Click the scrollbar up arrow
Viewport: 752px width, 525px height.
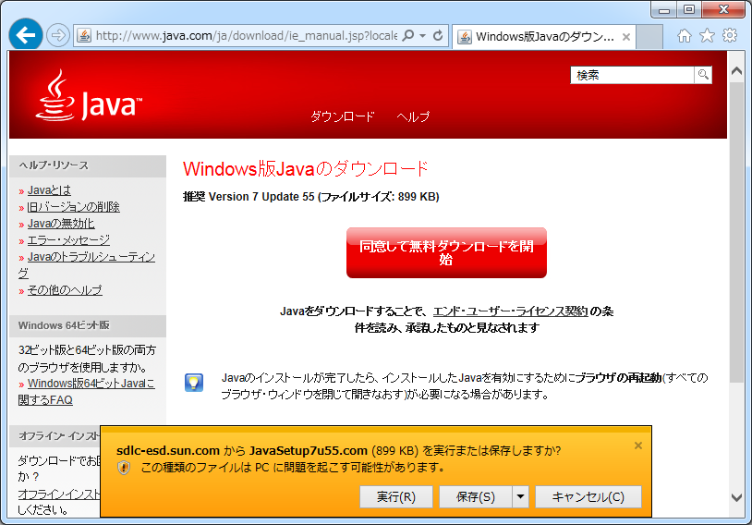[x=736, y=71]
